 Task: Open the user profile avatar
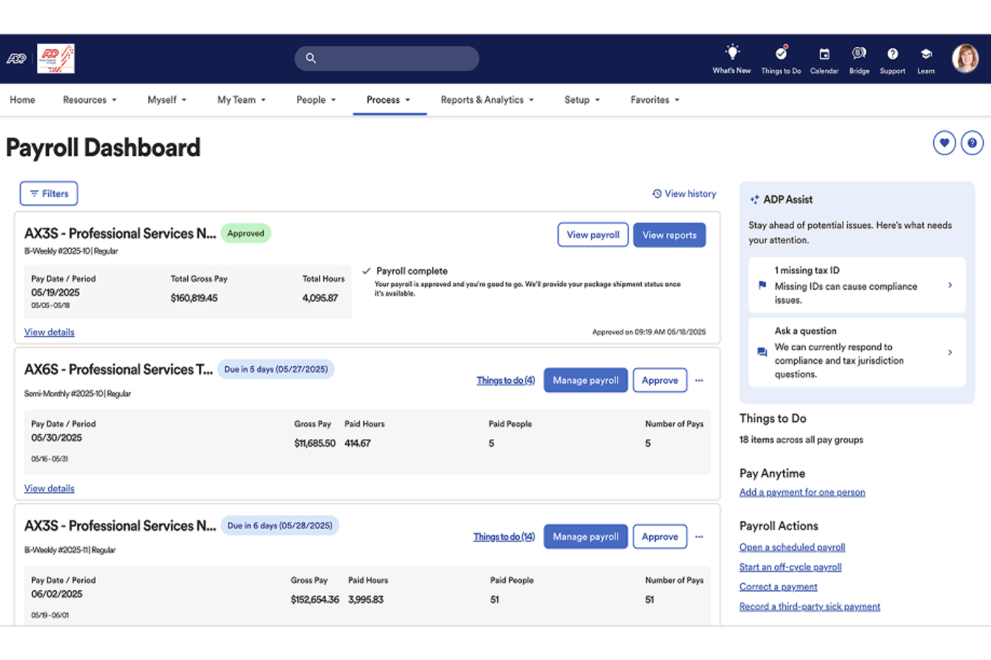965,59
